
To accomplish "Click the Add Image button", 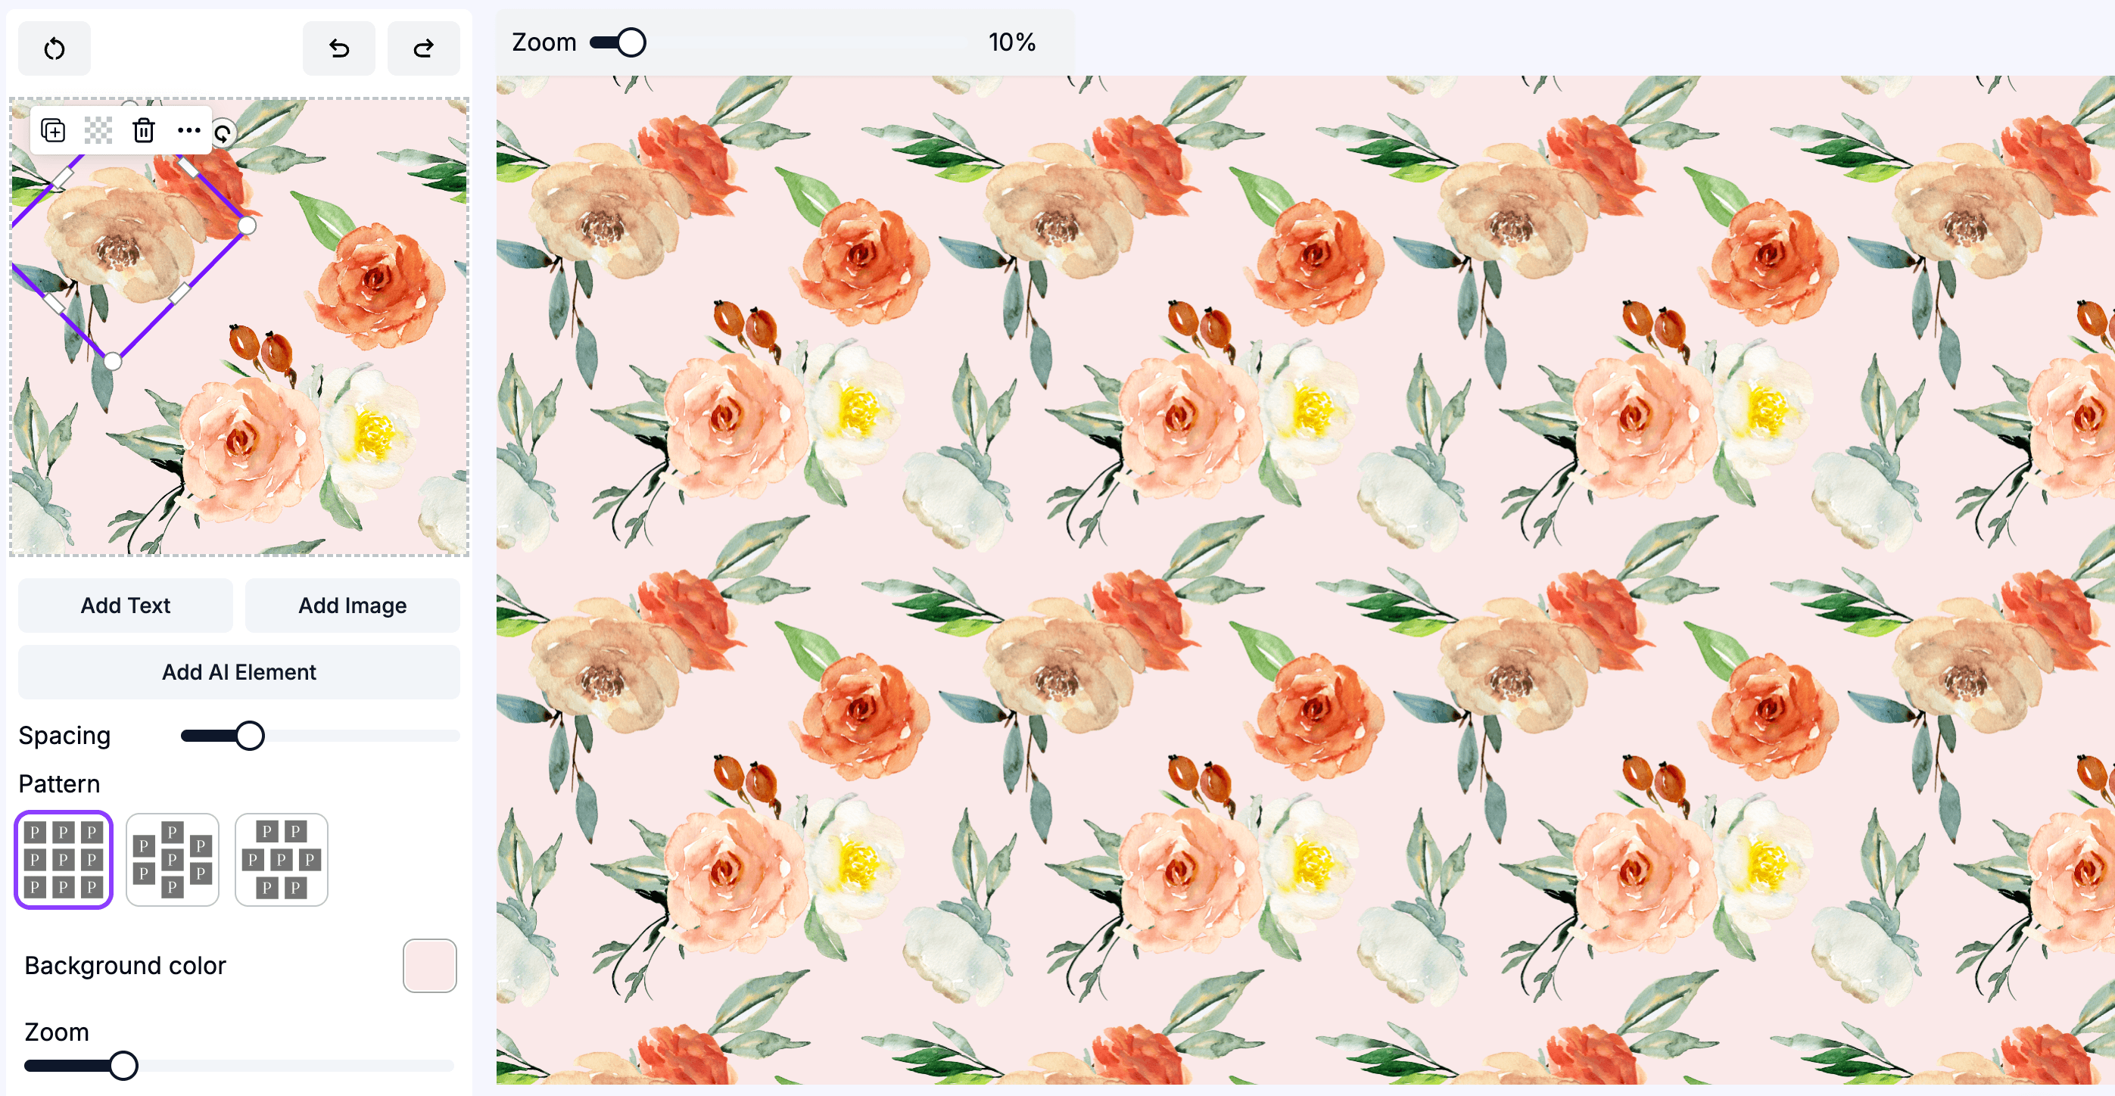I will (x=352, y=605).
